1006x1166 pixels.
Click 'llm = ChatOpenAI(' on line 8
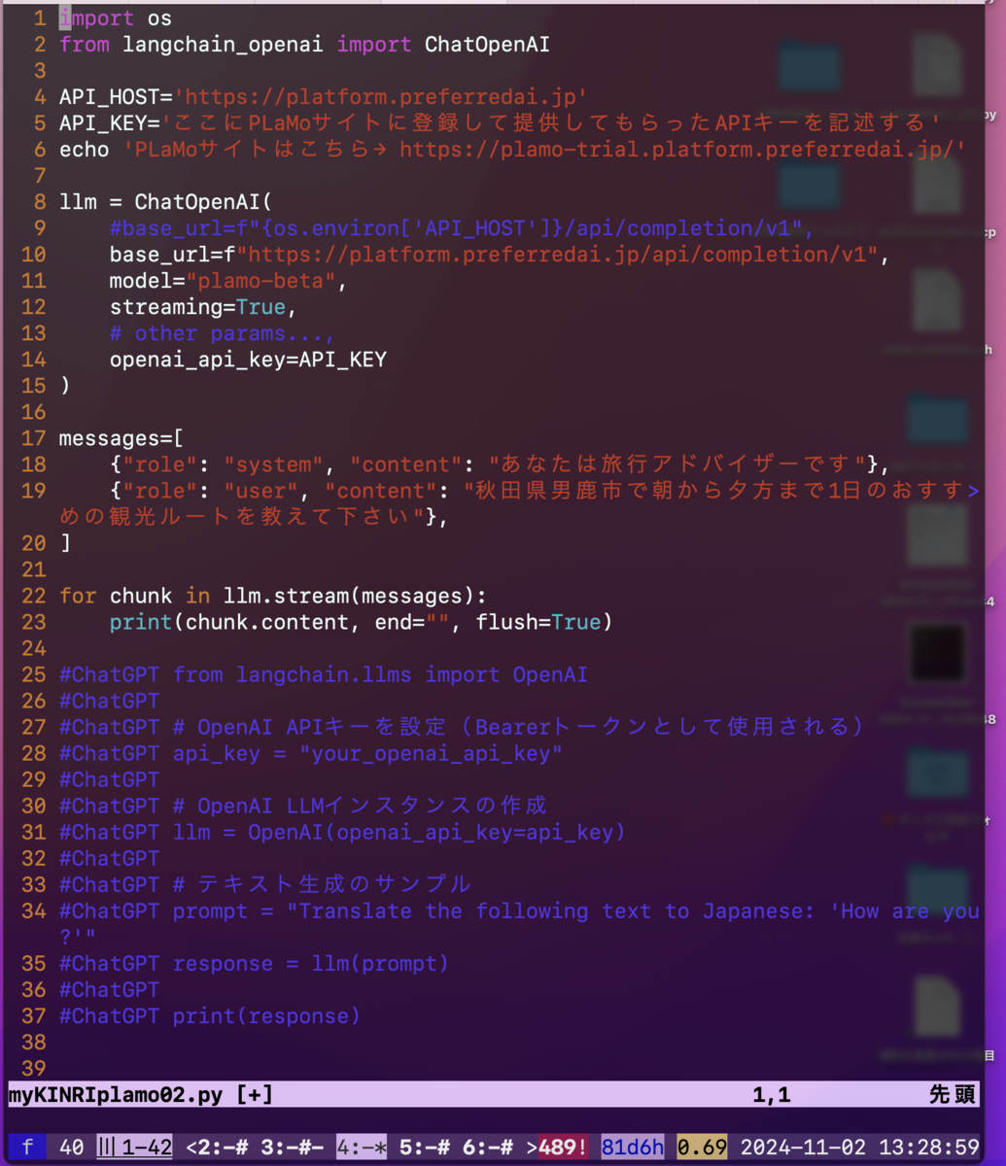point(166,202)
